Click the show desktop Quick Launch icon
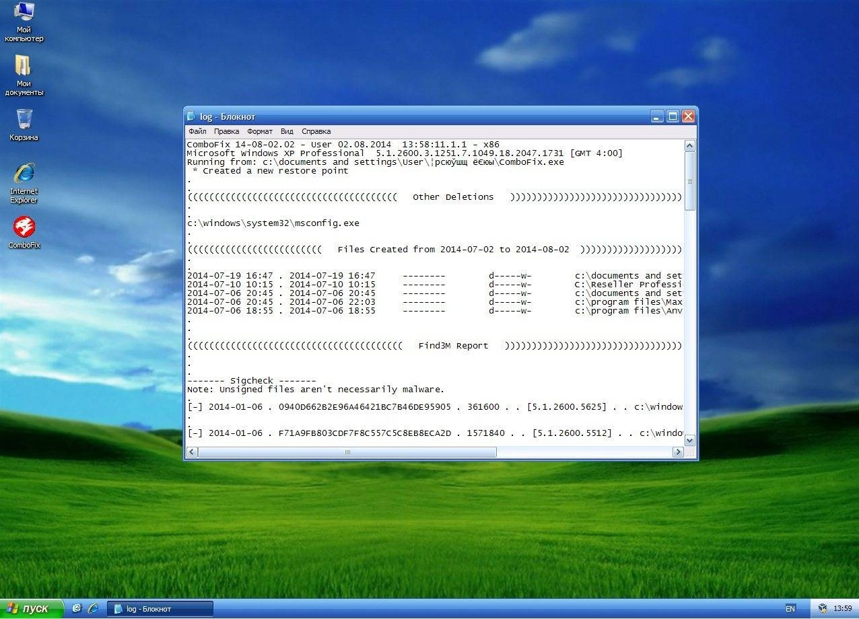 [x=77, y=608]
